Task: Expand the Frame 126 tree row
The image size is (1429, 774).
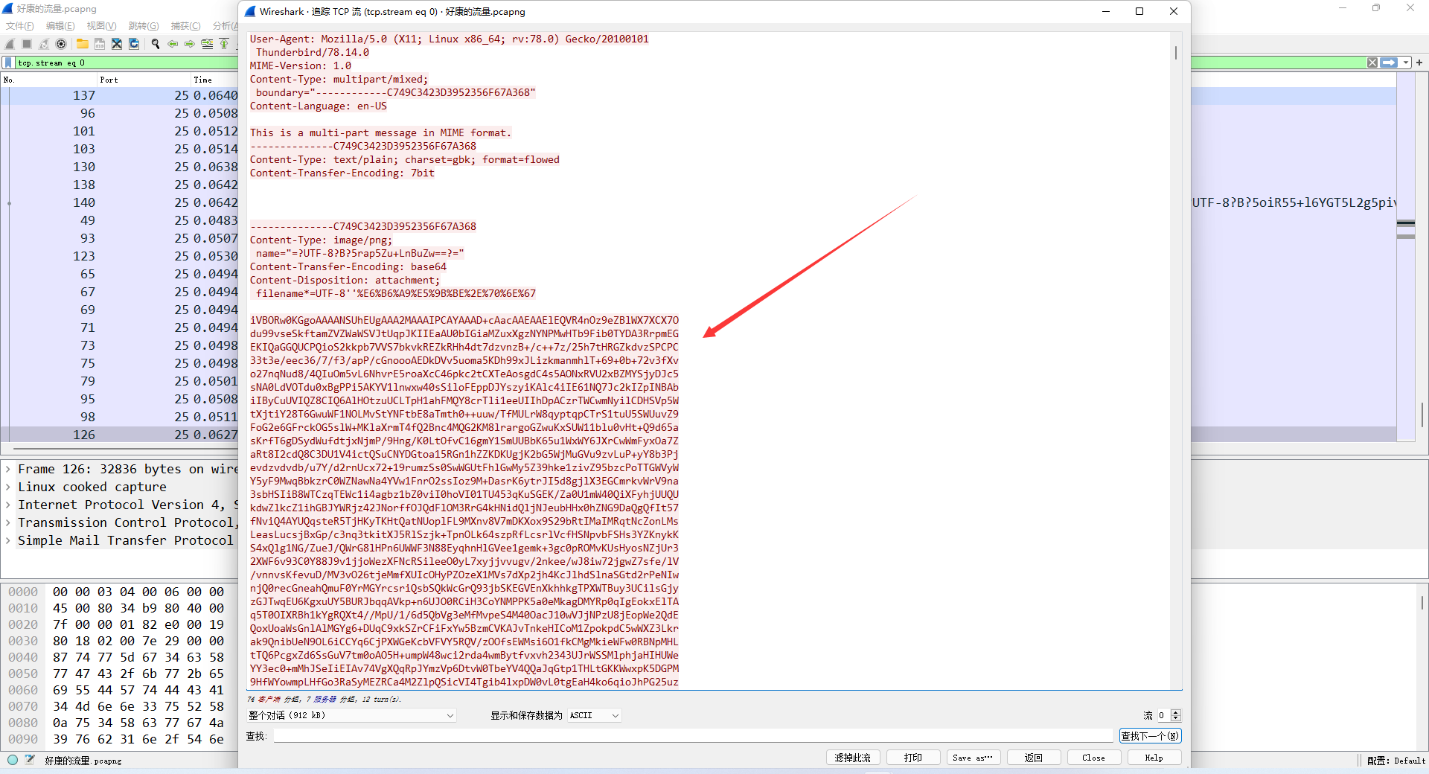Action: pos(8,469)
